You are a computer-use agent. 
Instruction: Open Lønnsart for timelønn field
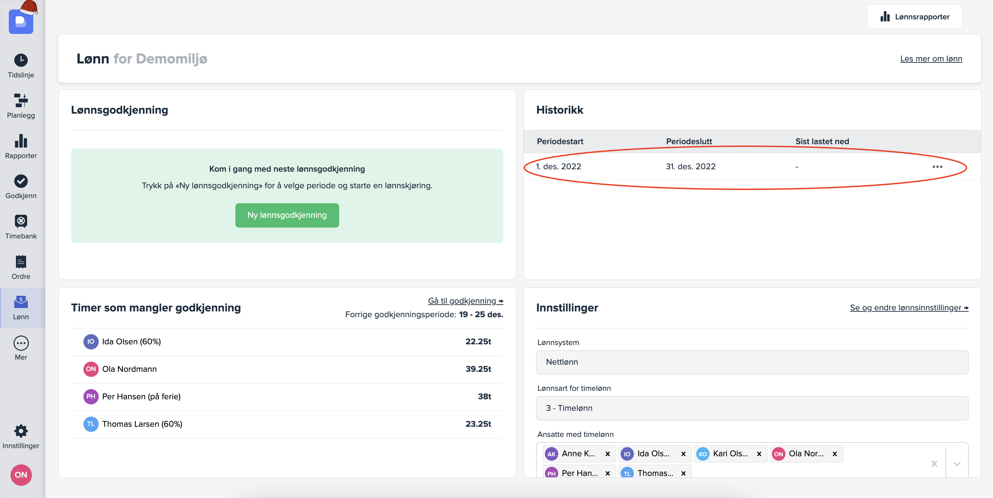point(752,408)
